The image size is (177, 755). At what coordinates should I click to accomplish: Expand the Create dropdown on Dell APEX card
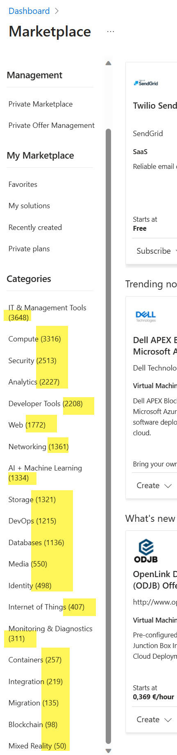click(x=154, y=485)
